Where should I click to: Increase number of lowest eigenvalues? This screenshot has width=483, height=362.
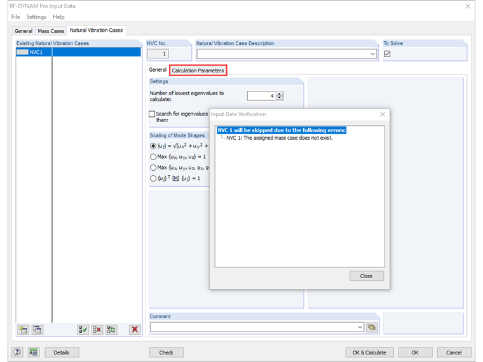(x=280, y=94)
